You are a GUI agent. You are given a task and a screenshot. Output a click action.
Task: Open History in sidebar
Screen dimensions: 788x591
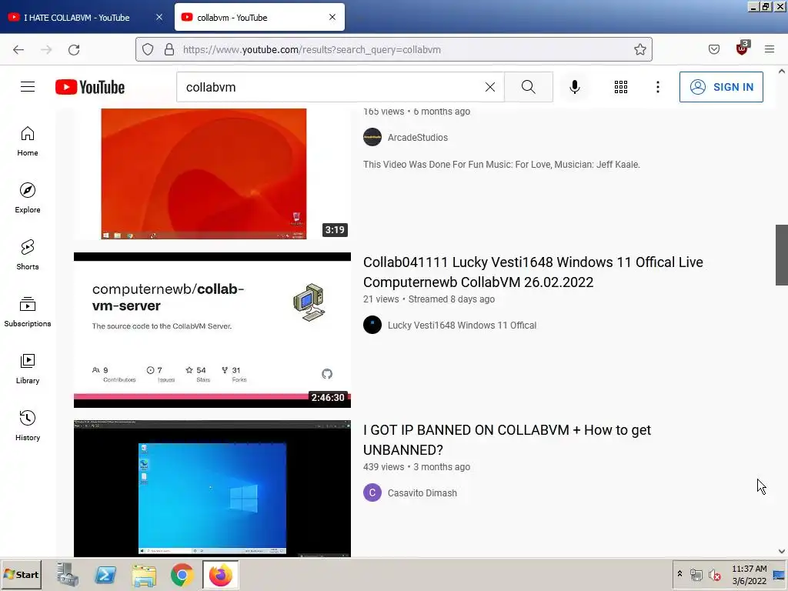coord(28,426)
